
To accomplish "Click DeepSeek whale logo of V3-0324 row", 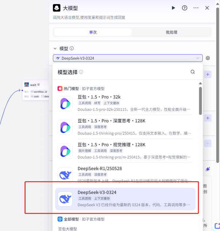I will pyautogui.click(x=65, y=199).
